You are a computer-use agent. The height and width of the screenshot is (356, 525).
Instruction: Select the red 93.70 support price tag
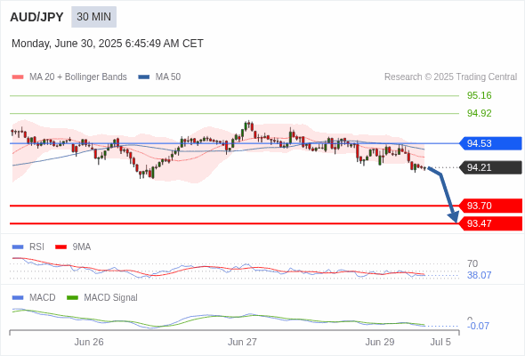490,206
